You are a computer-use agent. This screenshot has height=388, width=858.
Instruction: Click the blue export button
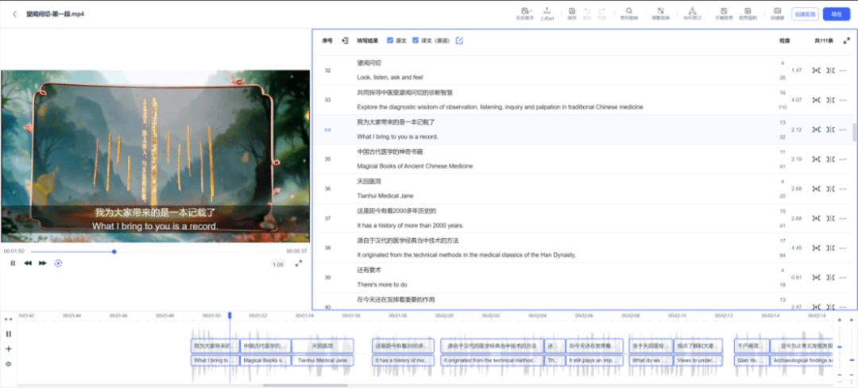(x=836, y=13)
